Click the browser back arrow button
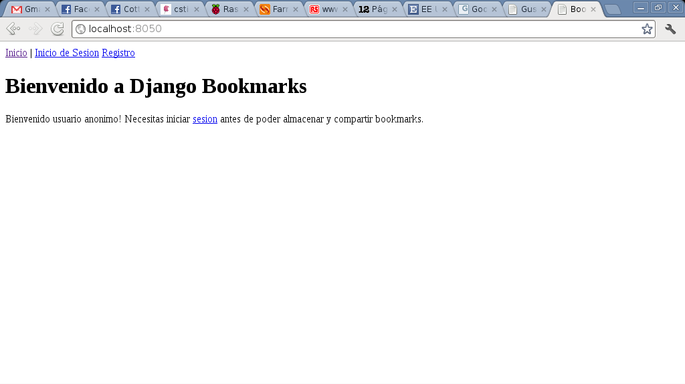Screen dimensions: 685x384 pyautogui.click(x=13, y=29)
